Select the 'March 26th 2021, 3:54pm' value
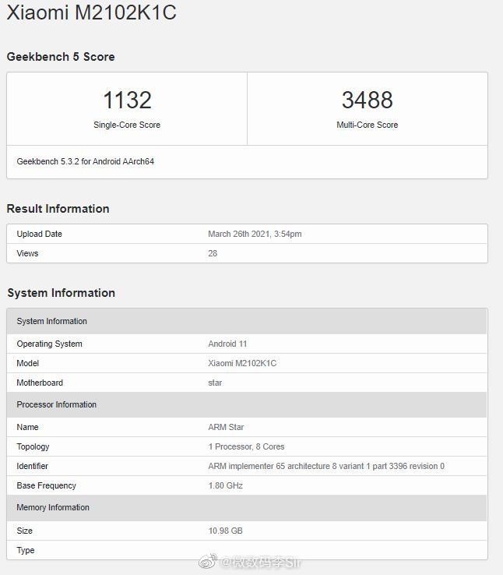The height and width of the screenshot is (575, 503). point(255,234)
